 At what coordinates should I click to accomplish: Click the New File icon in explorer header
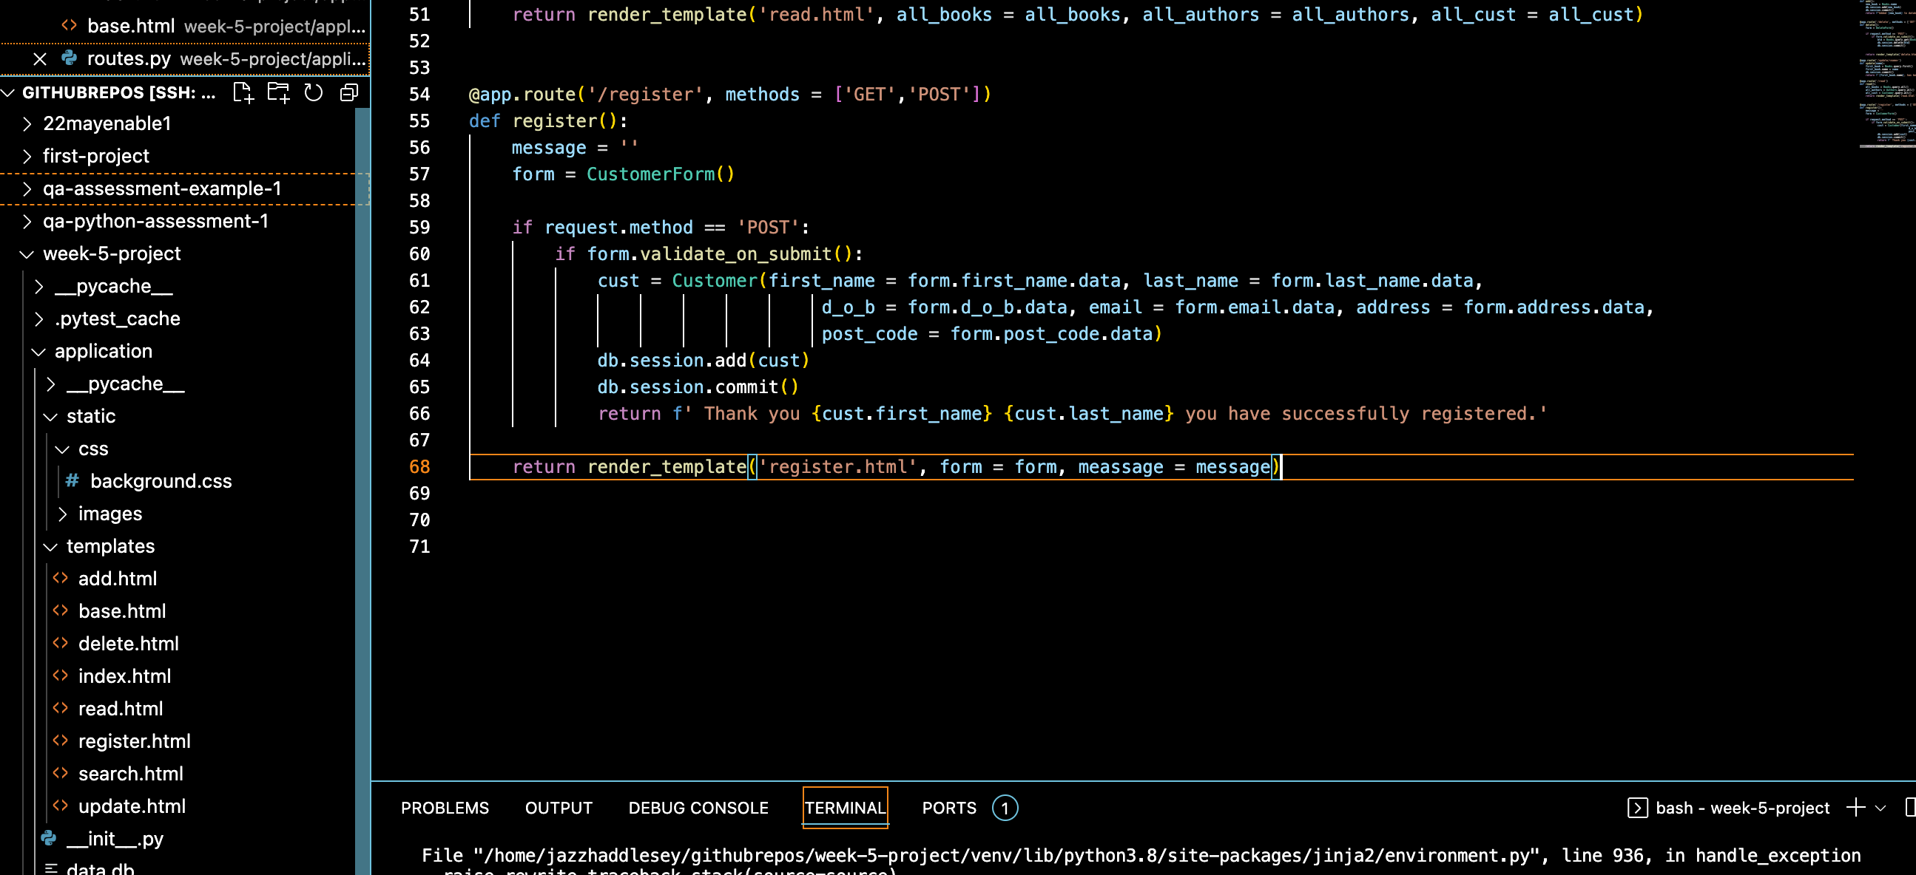click(x=243, y=92)
